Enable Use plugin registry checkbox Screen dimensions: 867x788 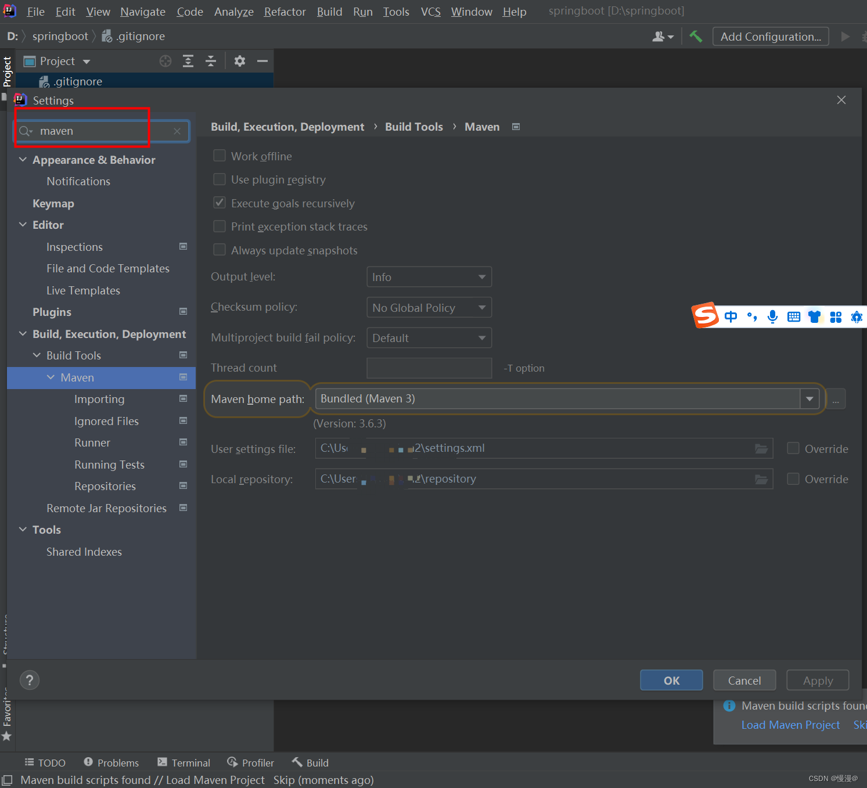[x=220, y=179]
